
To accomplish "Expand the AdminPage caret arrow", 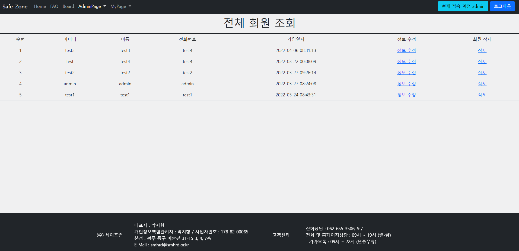I will [104, 6].
